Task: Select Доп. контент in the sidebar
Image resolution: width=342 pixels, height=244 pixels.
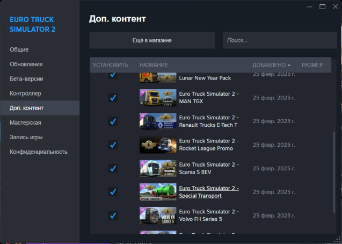Action: [x=40, y=108]
